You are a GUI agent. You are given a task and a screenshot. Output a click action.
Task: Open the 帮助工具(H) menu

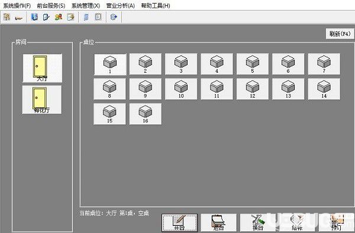(x=155, y=5)
